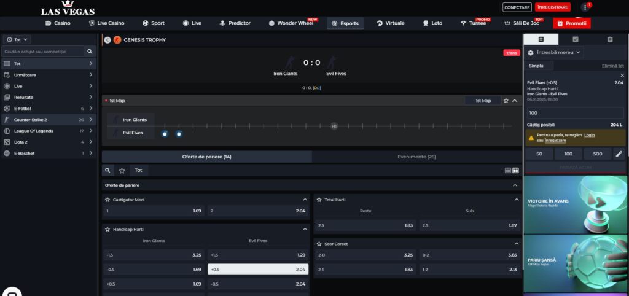Click Login link in betslip warning
The width and height of the screenshot is (629, 296).
[589, 135]
